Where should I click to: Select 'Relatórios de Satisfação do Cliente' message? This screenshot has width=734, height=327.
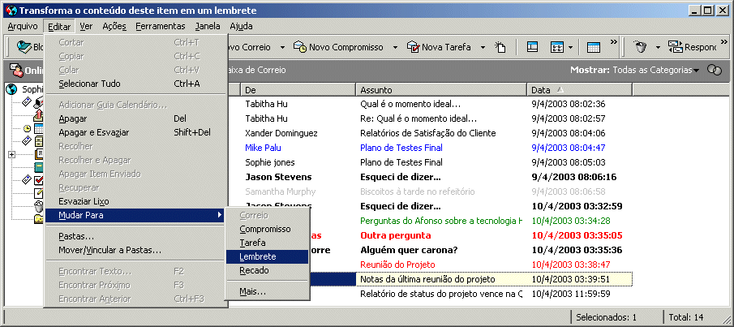coord(428,133)
